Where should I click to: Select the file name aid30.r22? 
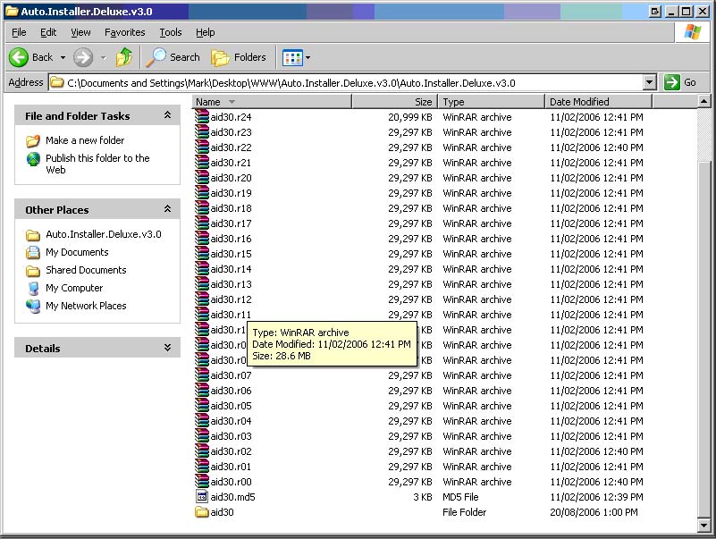231,147
